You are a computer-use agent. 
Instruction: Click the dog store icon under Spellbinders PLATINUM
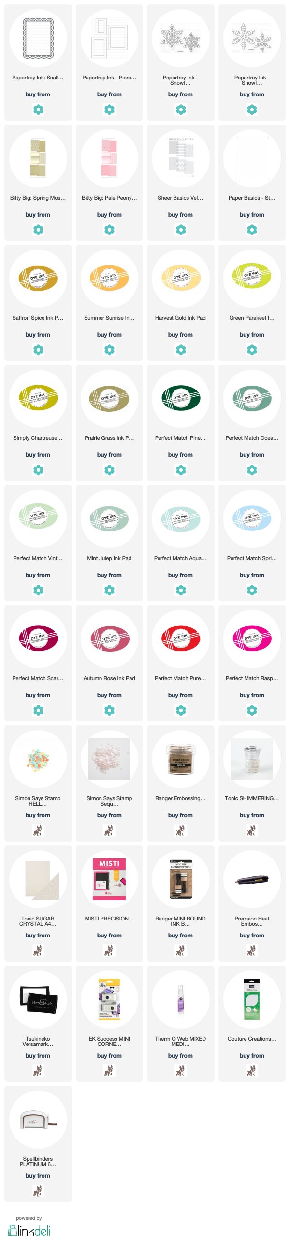(x=38, y=1190)
